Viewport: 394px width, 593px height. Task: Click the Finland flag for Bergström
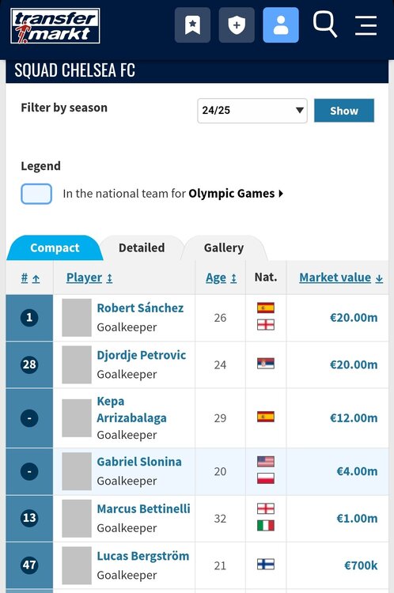266,565
